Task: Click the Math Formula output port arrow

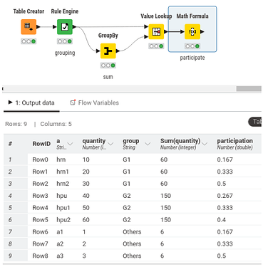Action: click(x=202, y=31)
